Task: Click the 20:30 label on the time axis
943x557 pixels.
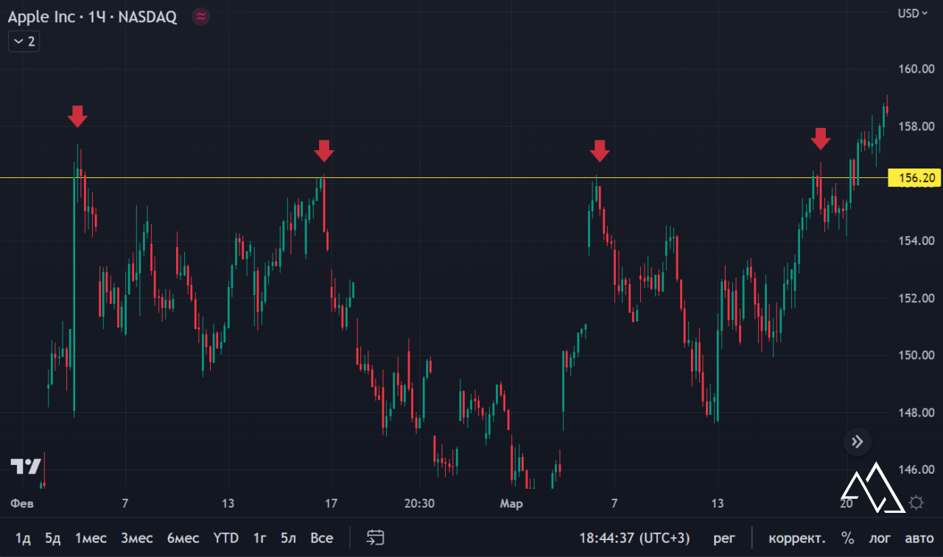Action: [x=419, y=503]
